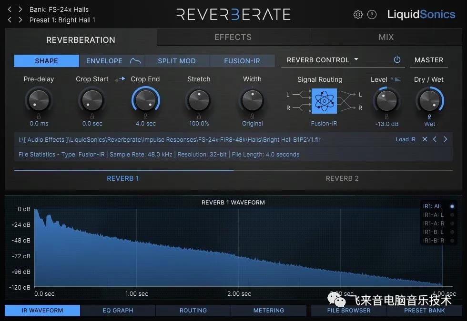Show the Metering view

tap(269, 310)
